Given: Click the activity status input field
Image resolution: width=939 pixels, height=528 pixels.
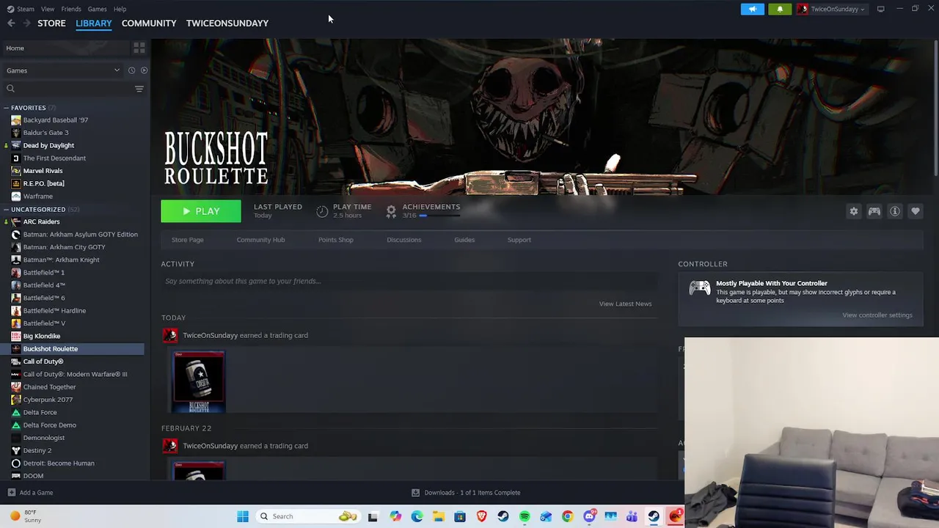Looking at the screenshot, I should pos(409,281).
